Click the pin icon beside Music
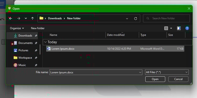The image size is (197, 98). pyautogui.click(x=36, y=65)
